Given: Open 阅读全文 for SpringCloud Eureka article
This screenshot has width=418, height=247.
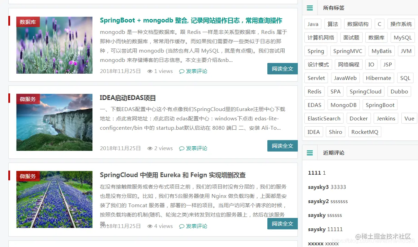Looking at the screenshot, I should 283,223.
